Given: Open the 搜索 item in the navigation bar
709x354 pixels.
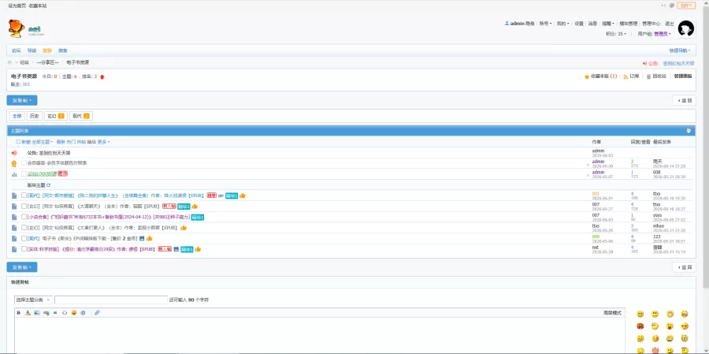Looking at the screenshot, I should pos(62,50).
